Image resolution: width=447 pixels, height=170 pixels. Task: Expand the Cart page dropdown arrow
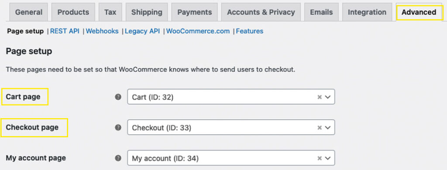(327, 97)
